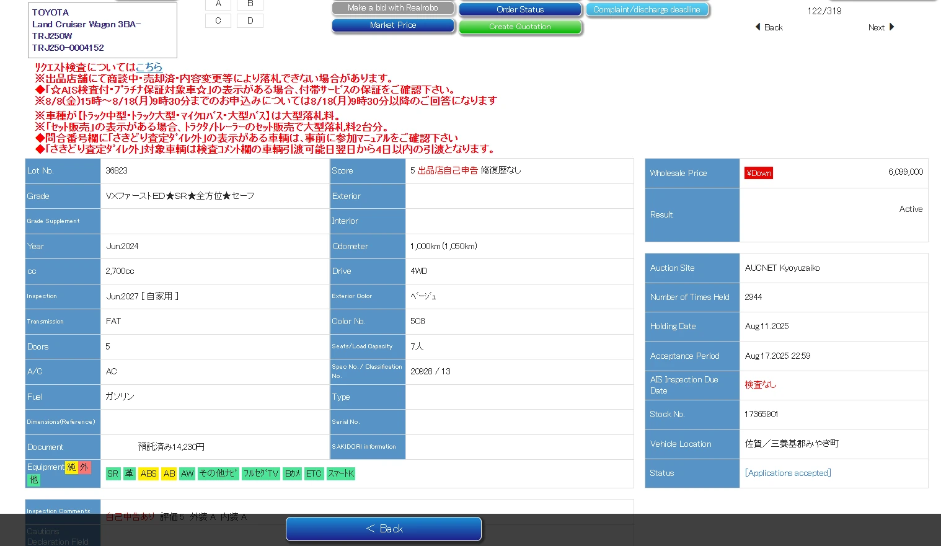Select the yellow 純 equipment legend badge
Viewport: 941px width, 546px height.
(71, 467)
